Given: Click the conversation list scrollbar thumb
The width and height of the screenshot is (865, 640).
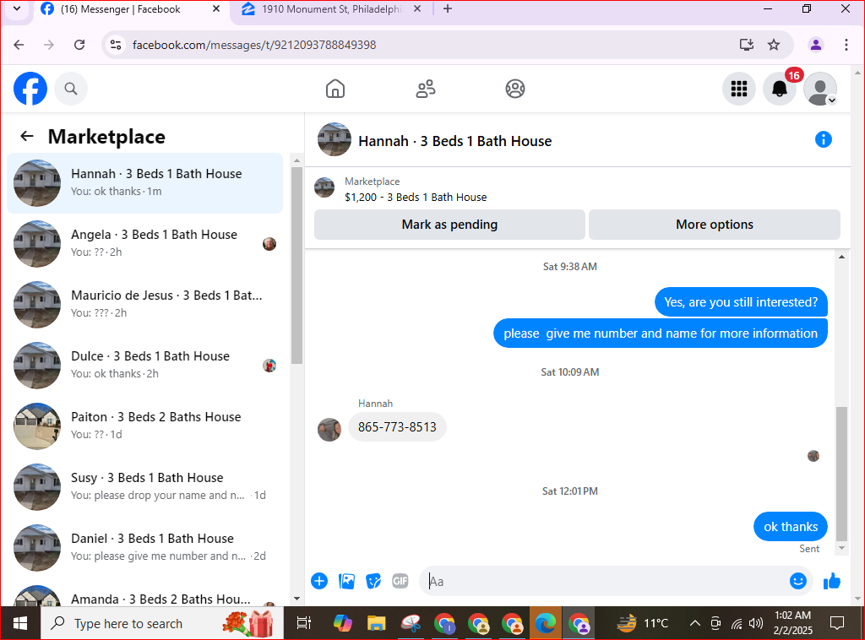Looking at the screenshot, I should point(296,265).
